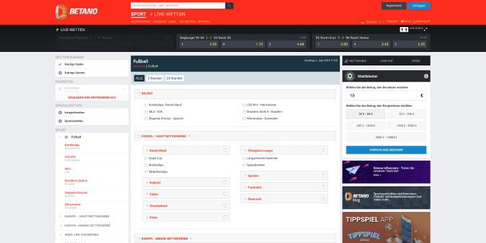Select all Deutschland competitions checkbox
The height and width of the screenshot is (243, 486).
225,150
